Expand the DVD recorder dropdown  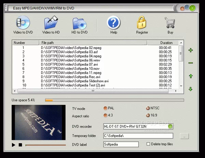(170, 126)
